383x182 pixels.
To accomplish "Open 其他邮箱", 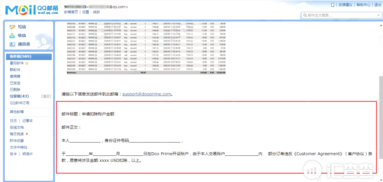I will [x=17, y=112].
